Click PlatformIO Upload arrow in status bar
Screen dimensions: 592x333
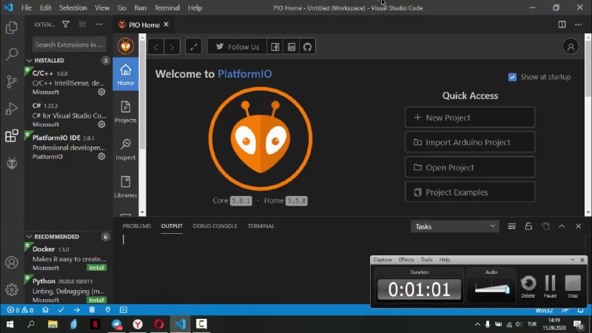77,310
